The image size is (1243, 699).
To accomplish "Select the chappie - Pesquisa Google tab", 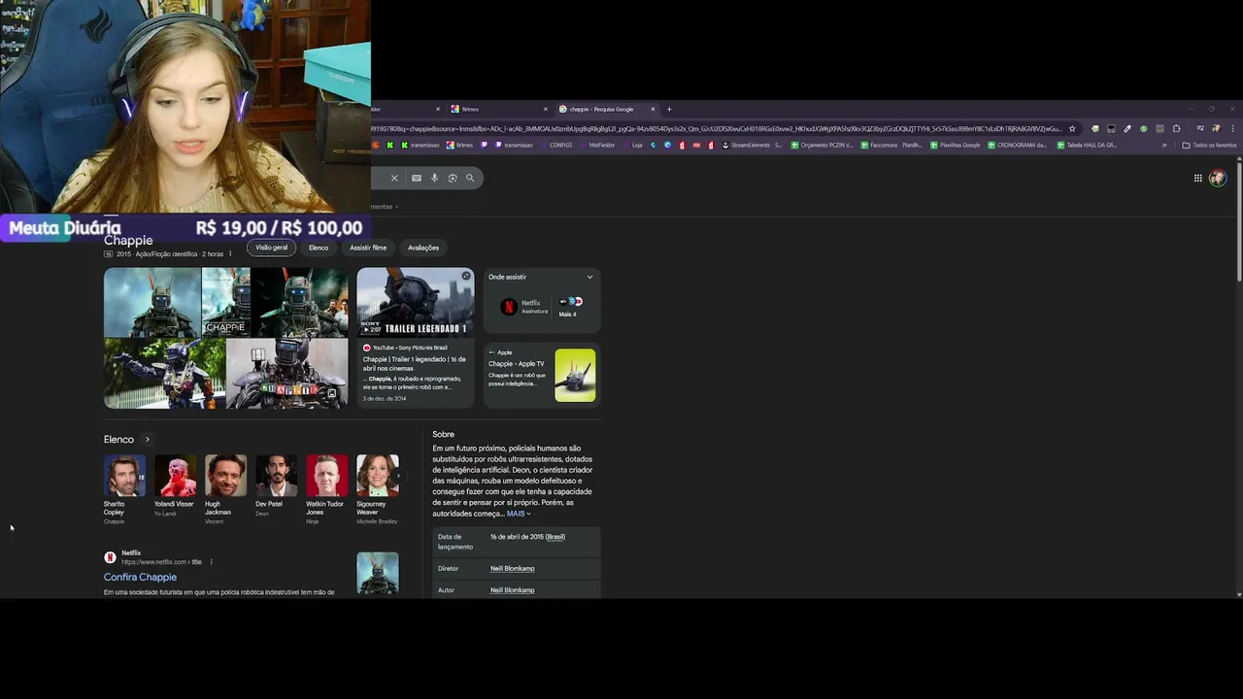I will (606, 109).
